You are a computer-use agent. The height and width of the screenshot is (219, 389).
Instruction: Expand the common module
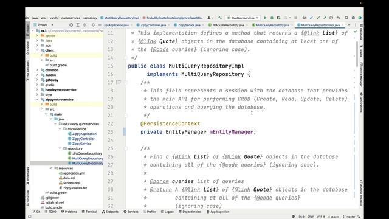38,70
